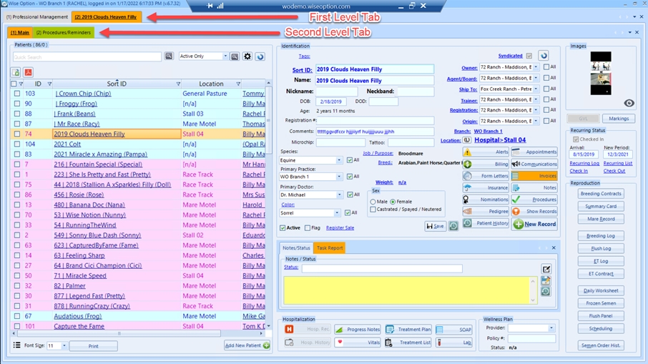The height and width of the screenshot is (364, 648).
Task: Open the Alerts warning button
Action: pos(486,152)
